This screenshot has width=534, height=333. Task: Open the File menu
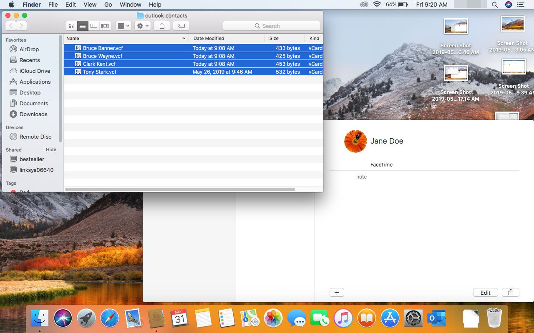tap(53, 5)
